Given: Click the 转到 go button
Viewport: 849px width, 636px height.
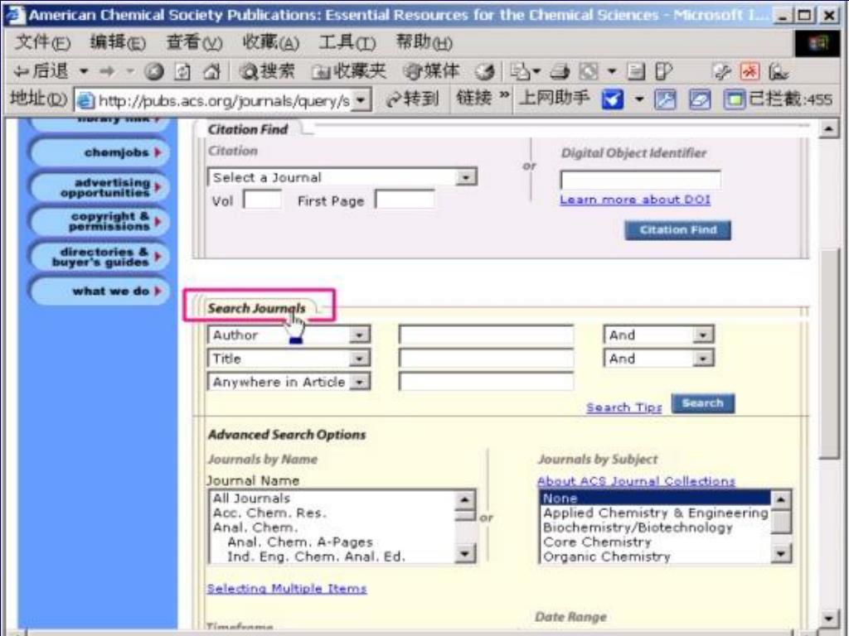Looking at the screenshot, I should point(413,99).
